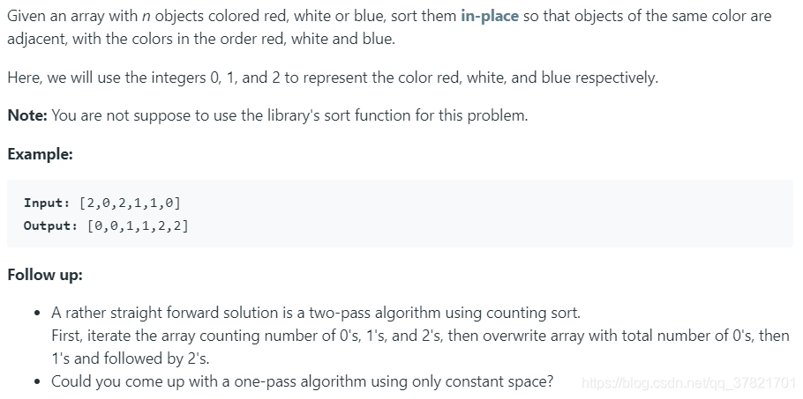Image resolution: width=803 pixels, height=399 pixels.
Task: Click the "Input:" label in code block
Action: (47, 203)
